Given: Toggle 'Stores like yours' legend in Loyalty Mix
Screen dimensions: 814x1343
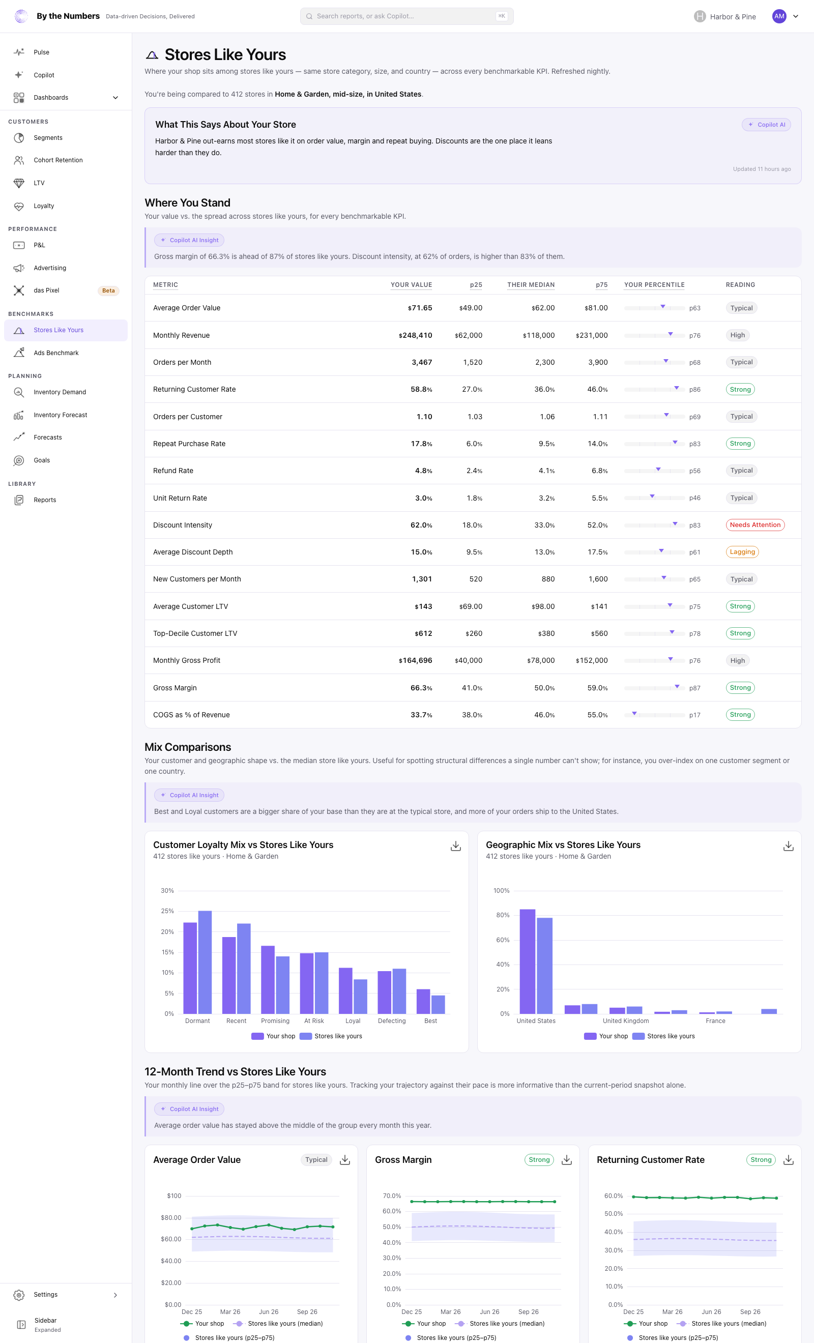Looking at the screenshot, I should (x=331, y=1036).
